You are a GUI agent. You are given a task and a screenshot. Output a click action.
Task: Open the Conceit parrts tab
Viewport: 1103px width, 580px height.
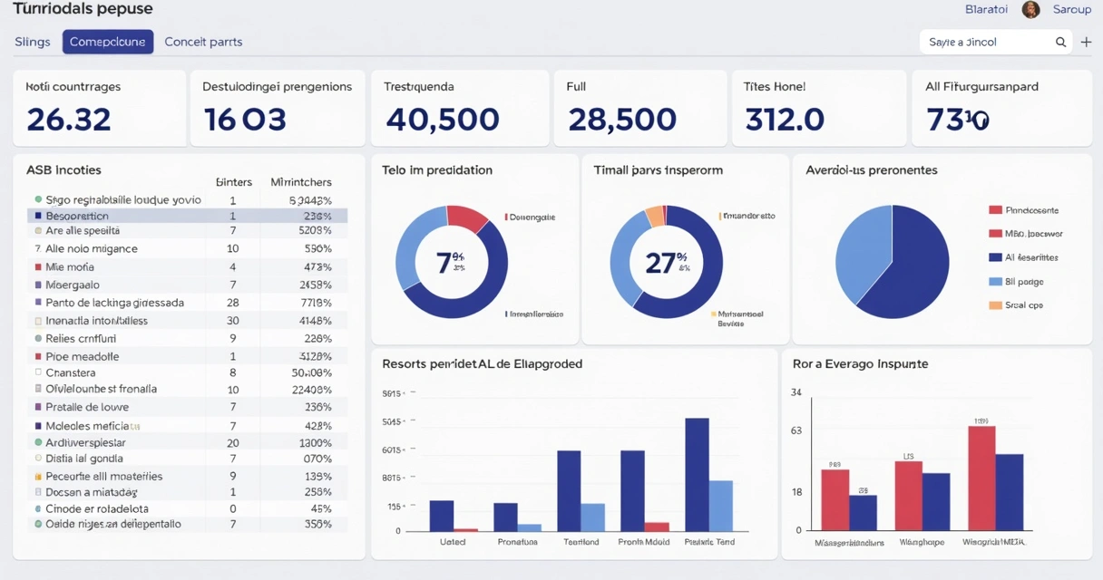pos(202,42)
